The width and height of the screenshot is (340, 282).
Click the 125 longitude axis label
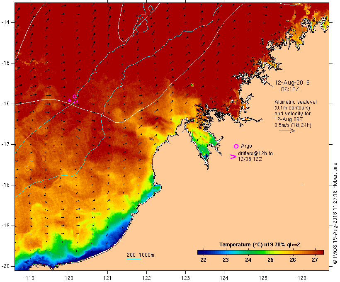(263, 278)
